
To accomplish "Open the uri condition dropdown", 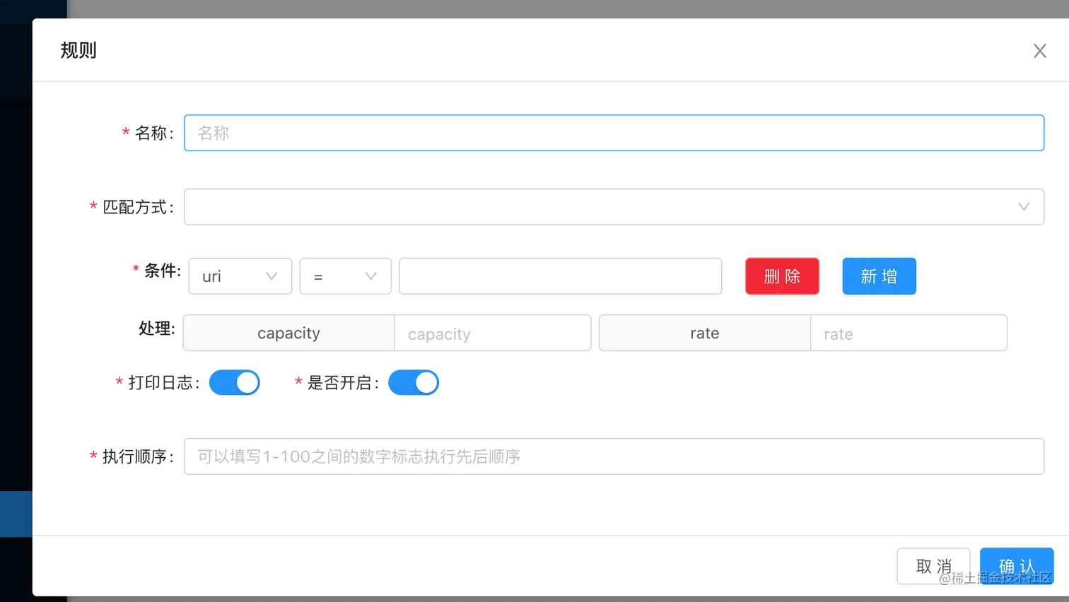I will coord(240,276).
